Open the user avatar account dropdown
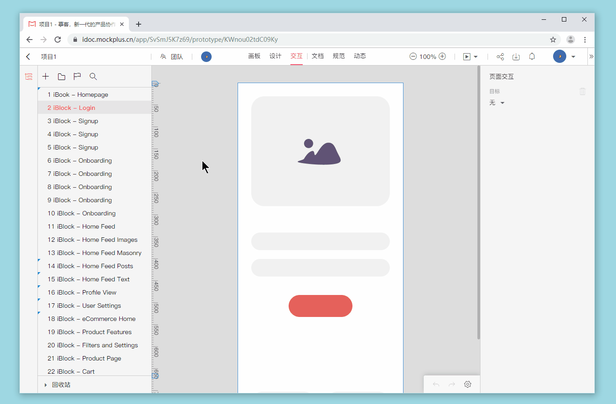The height and width of the screenshot is (404, 616). coord(573,57)
